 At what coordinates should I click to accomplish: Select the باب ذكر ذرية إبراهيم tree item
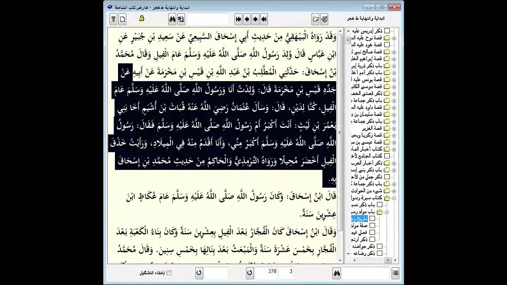[x=367, y=66]
